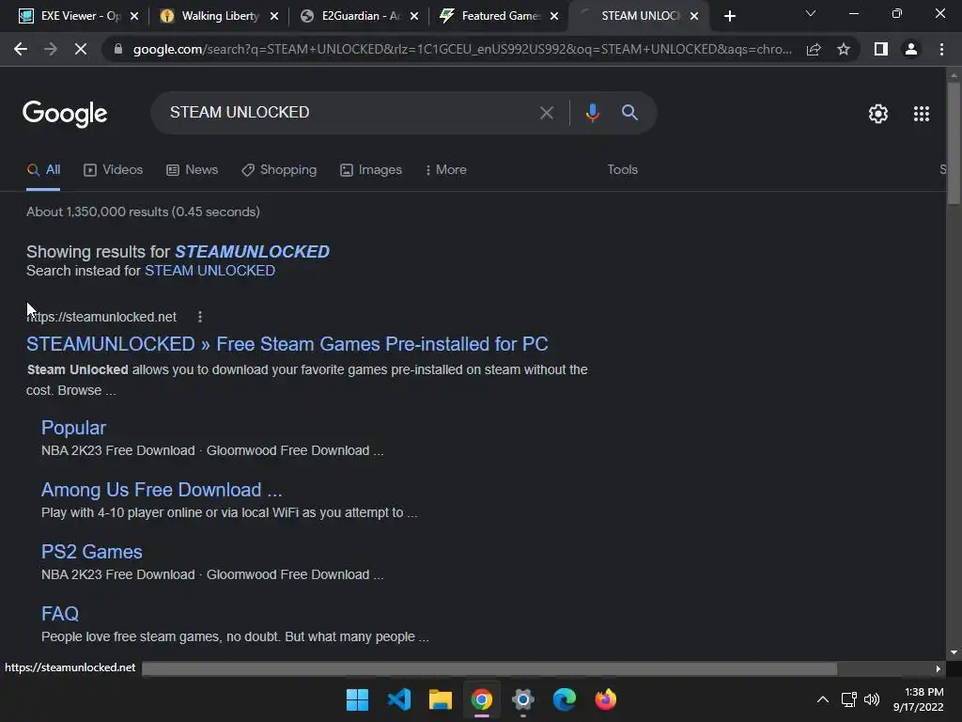The height and width of the screenshot is (722, 962).
Task: Open search Tools options
Action: [622, 170]
